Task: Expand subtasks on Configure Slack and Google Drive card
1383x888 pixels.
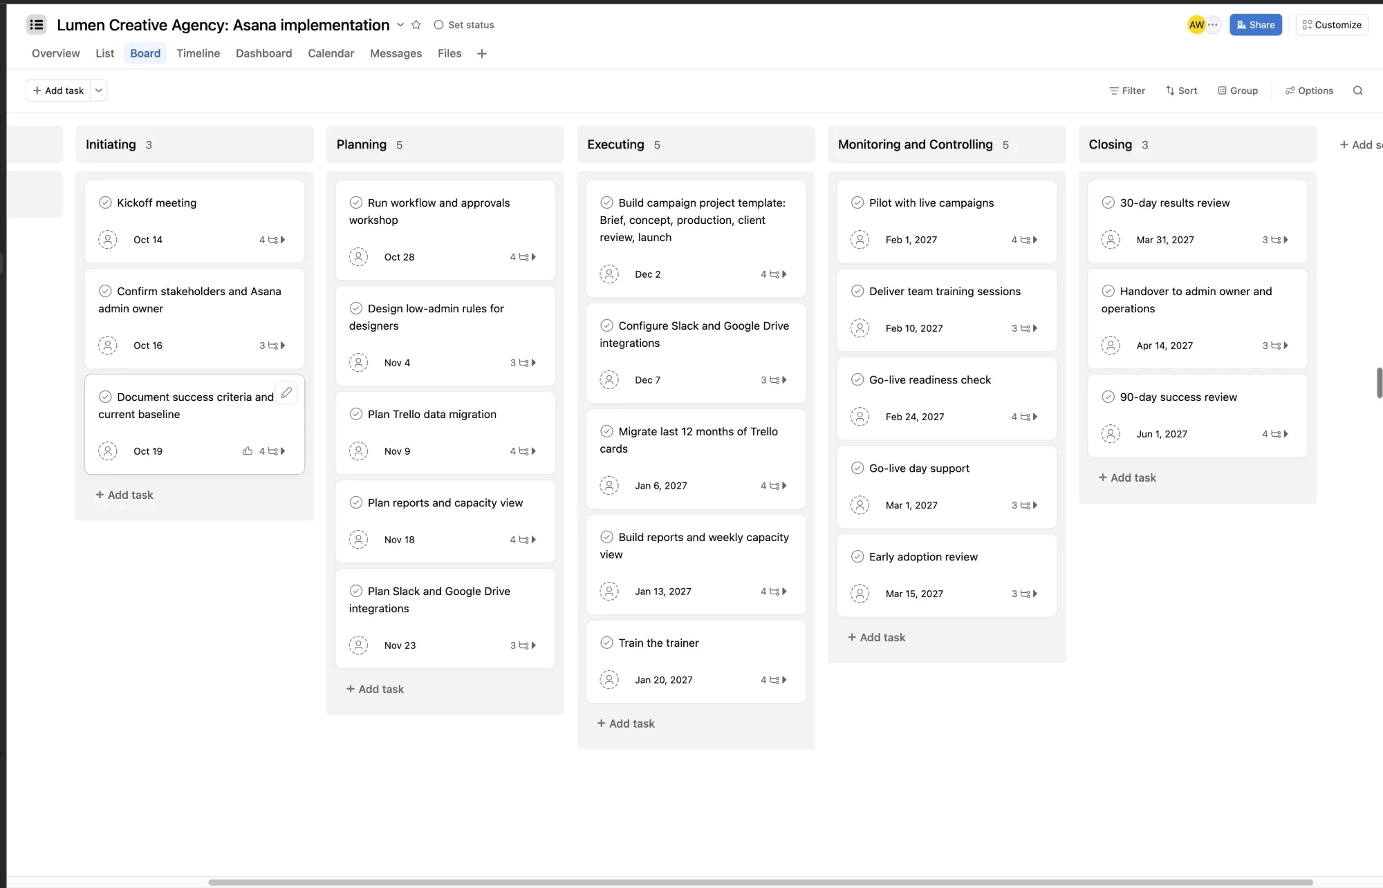Action: tap(774, 380)
